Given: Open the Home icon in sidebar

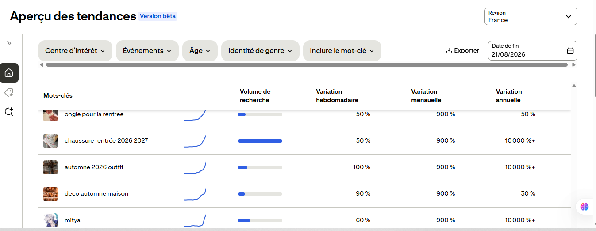Looking at the screenshot, I should pyautogui.click(x=9, y=73).
